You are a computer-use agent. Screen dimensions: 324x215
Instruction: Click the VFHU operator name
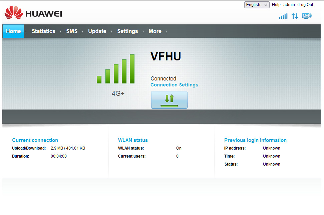click(x=166, y=56)
